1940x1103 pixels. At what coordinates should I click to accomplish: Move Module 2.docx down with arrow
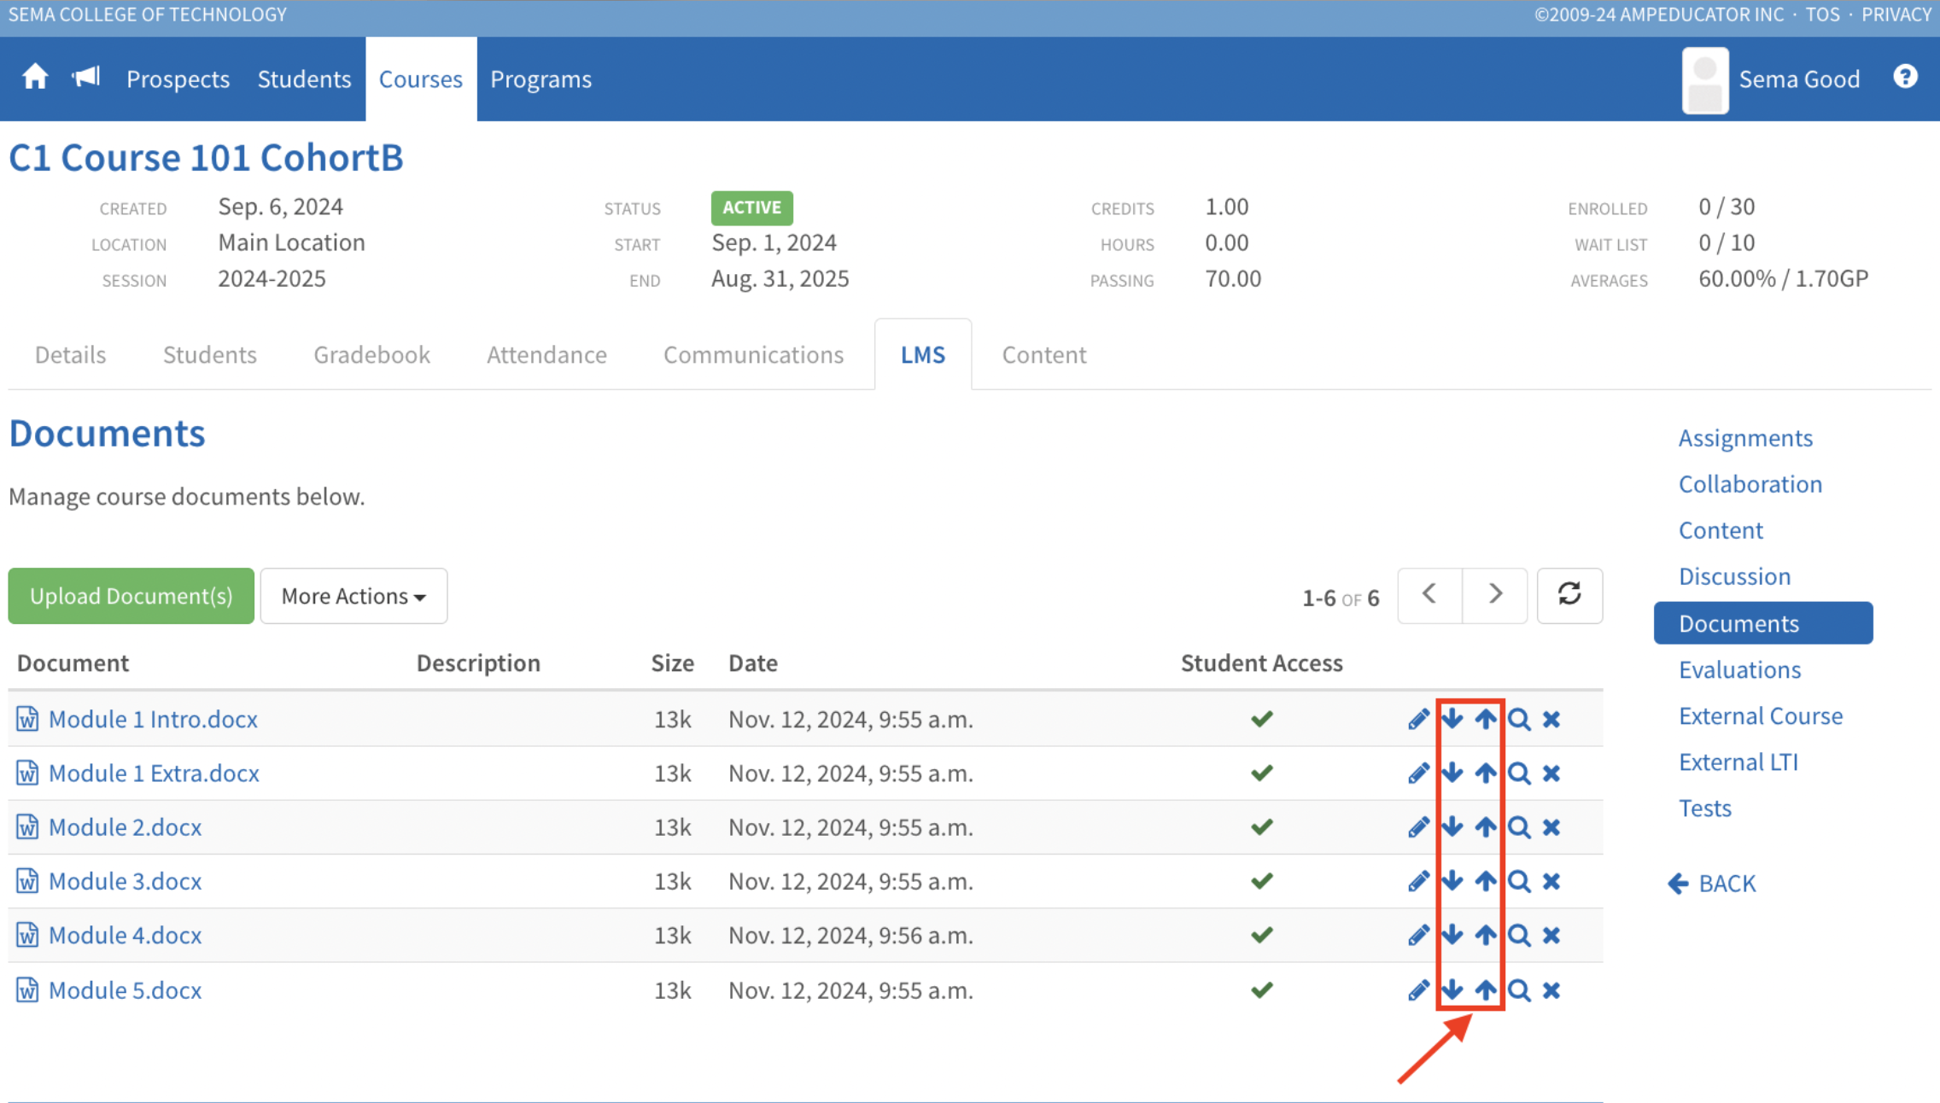1452,826
